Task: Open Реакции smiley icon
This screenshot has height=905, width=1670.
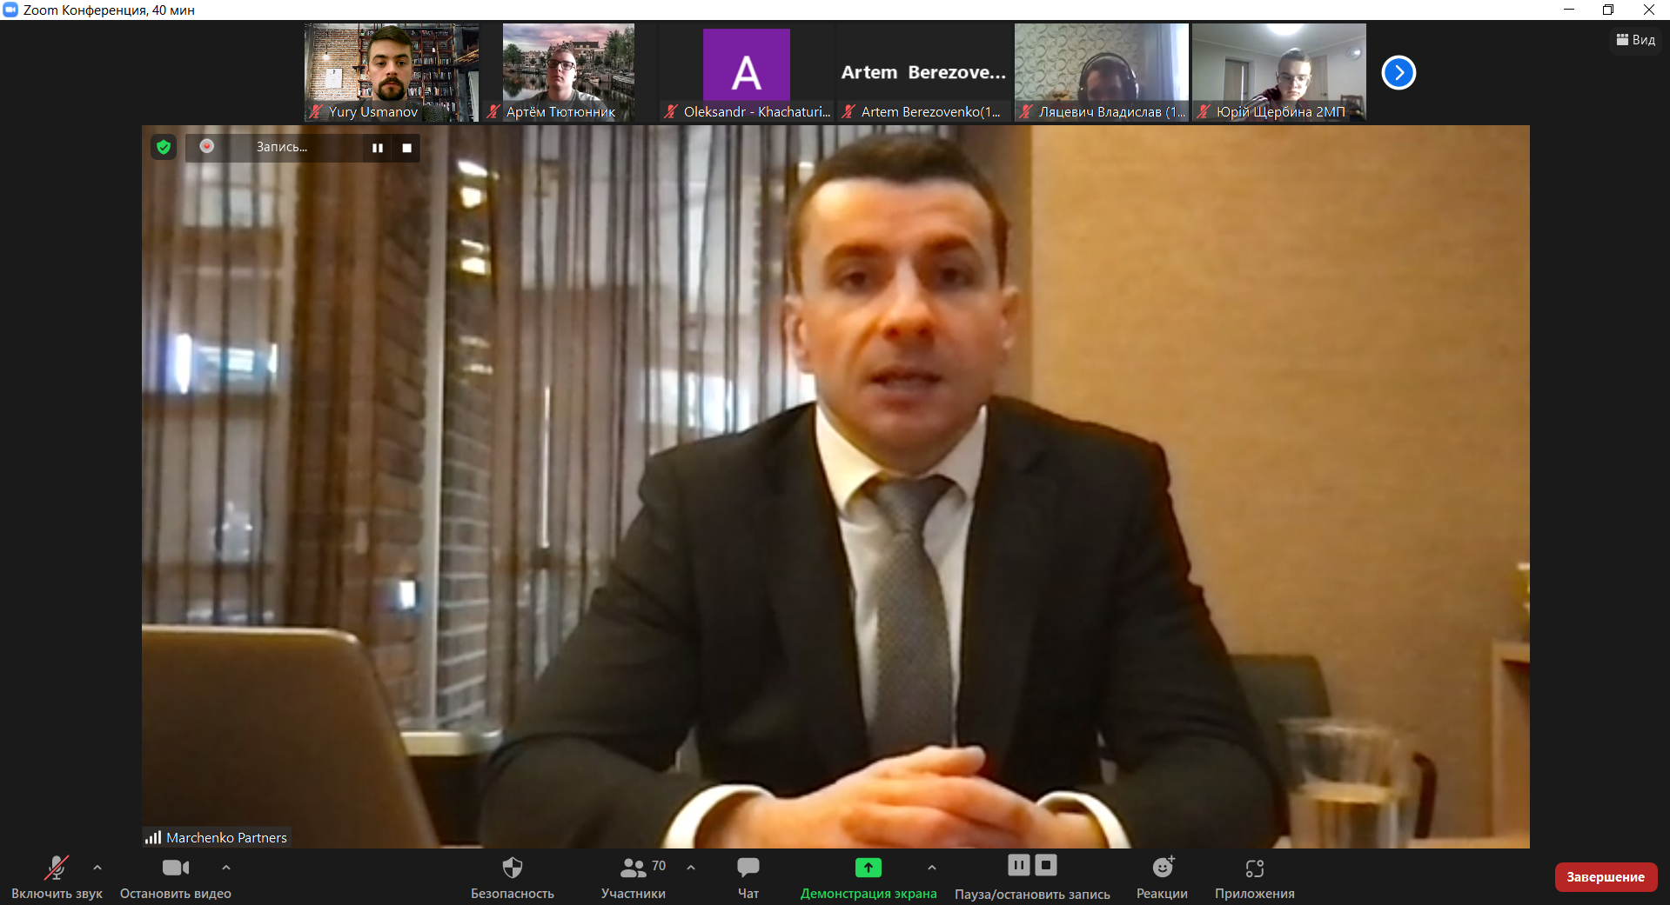Action: click(1163, 867)
